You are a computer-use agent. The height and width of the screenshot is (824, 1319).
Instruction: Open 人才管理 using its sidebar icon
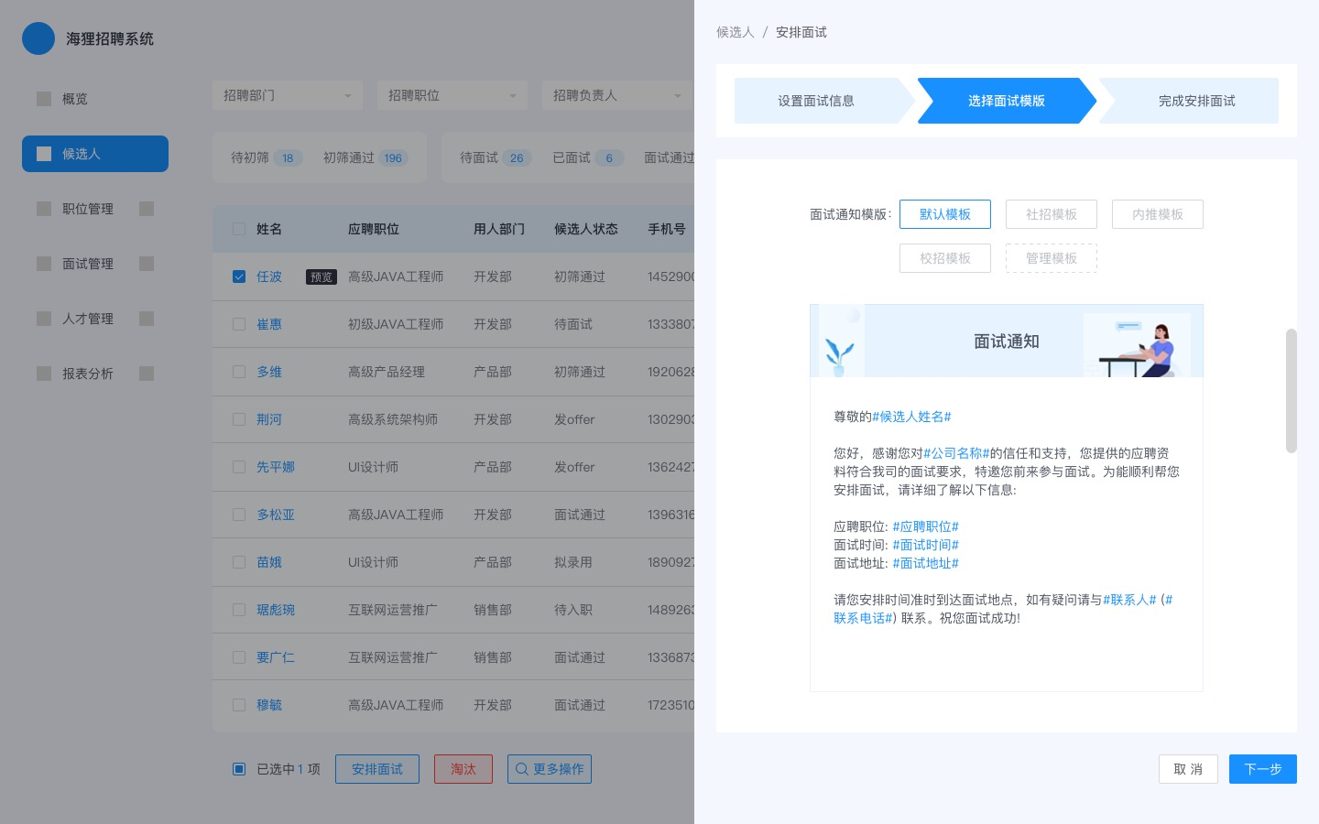pos(44,319)
